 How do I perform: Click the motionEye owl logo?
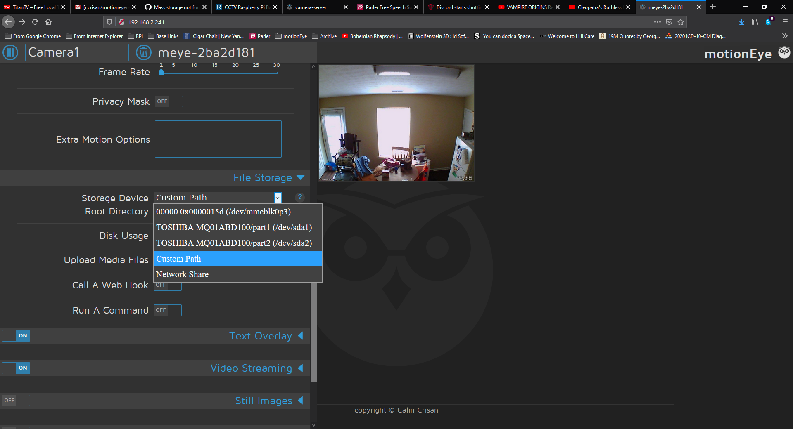(784, 53)
